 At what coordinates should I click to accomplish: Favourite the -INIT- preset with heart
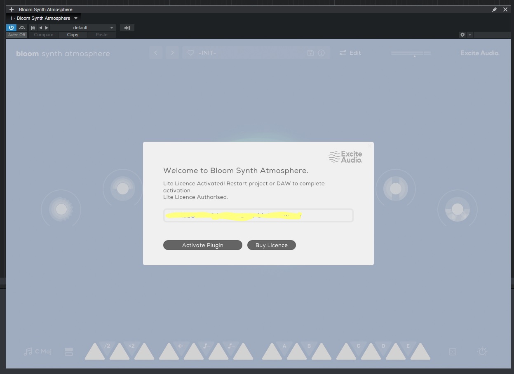pyautogui.click(x=190, y=53)
